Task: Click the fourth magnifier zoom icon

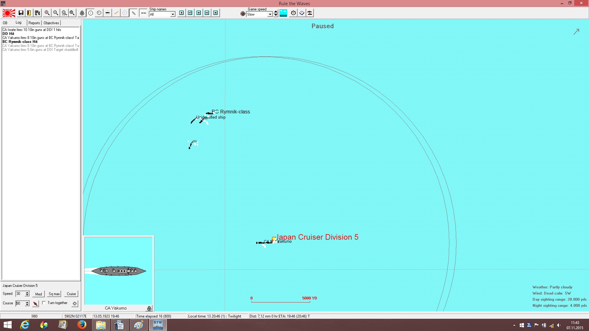Action: [x=72, y=13]
